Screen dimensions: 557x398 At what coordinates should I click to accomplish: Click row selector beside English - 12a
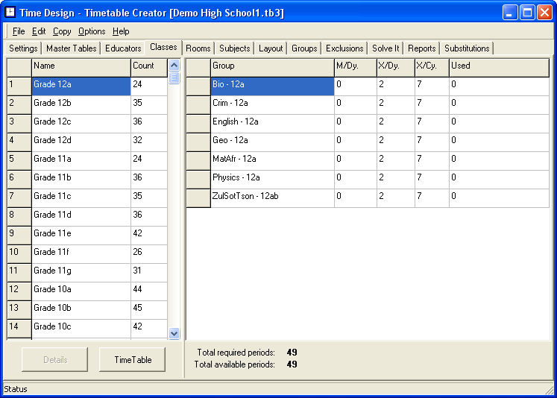[x=198, y=121]
